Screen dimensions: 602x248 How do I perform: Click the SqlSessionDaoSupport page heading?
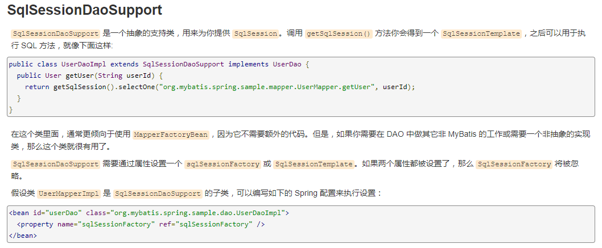(84, 10)
